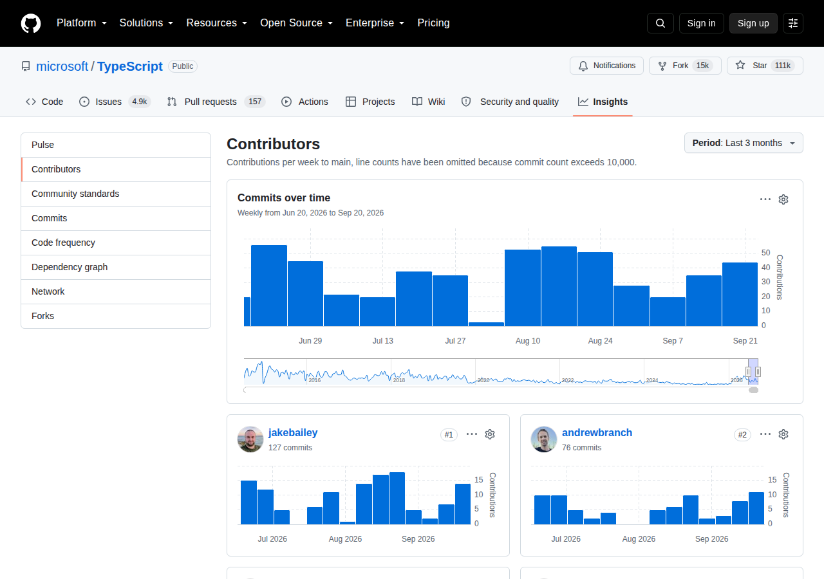The image size is (824, 579).
Task: Open Dependency graph in sidebar
Action: pyautogui.click(x=116, y=267)
